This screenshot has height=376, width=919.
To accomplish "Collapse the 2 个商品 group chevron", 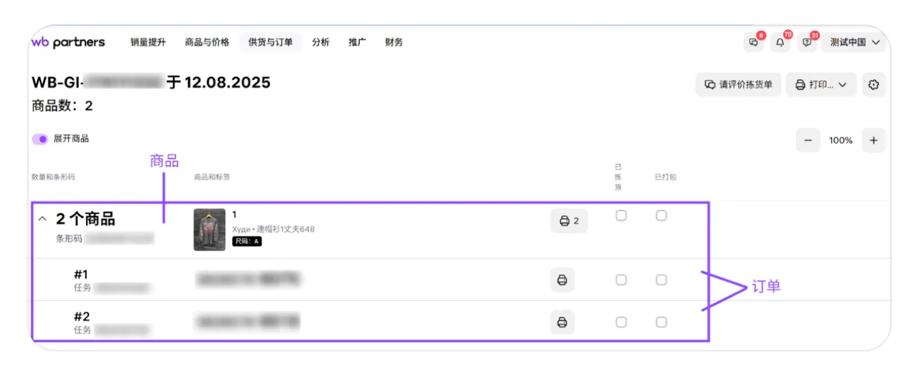I will 42,219.
